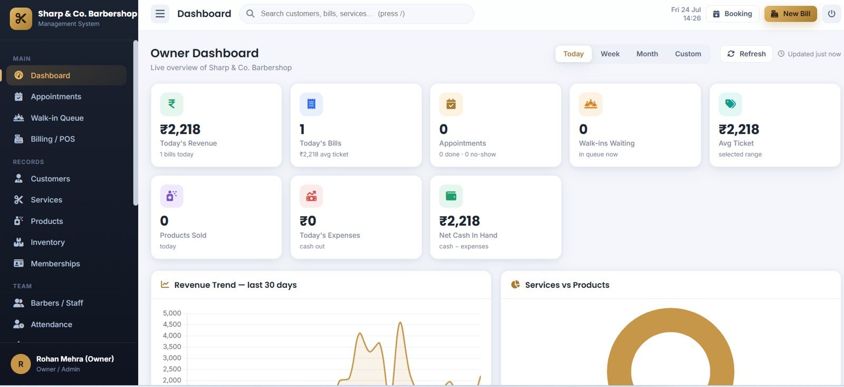Click the Services scissors icon in sidebar
Screen dimensions: 844x387
pos(19,200)
